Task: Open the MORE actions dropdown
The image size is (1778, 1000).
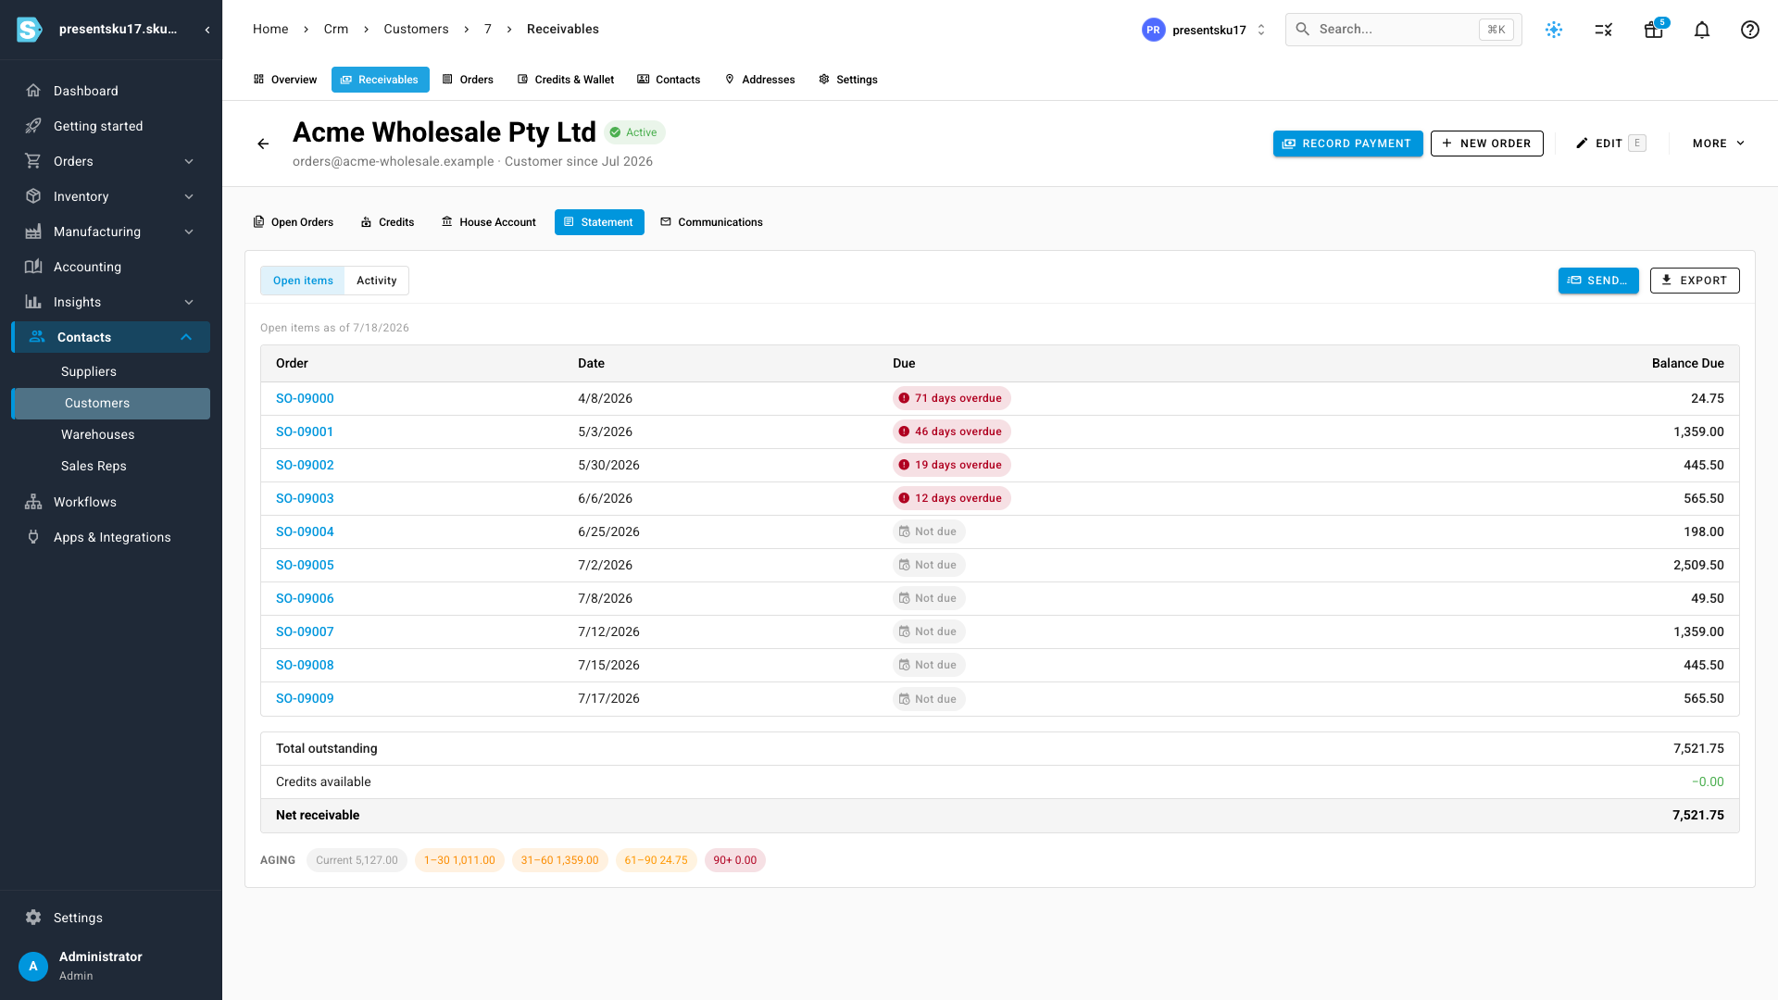Action: [1719, 144]
